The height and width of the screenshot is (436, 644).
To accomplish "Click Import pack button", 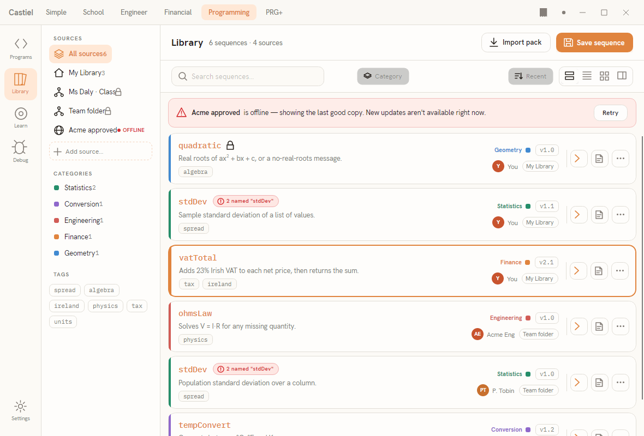I will (516, 43).
